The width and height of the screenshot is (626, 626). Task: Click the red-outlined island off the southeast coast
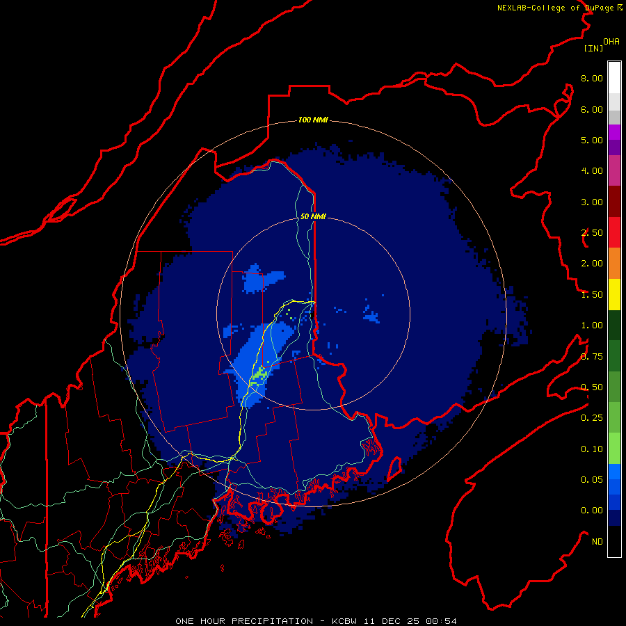395,469
